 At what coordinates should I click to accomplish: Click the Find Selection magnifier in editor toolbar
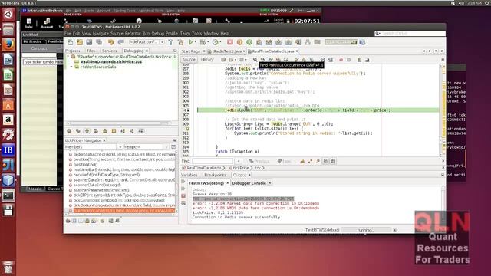255,60
